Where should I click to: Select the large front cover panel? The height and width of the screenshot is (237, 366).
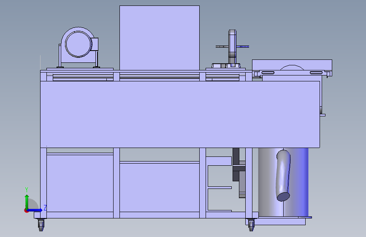pyautogui.click(x=180, y=114)
